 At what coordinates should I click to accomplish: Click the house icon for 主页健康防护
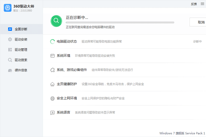(53, 84)
